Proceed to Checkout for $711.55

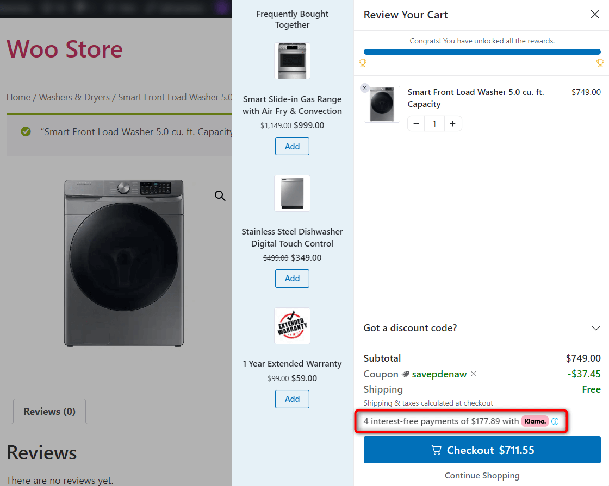(482, 450)
